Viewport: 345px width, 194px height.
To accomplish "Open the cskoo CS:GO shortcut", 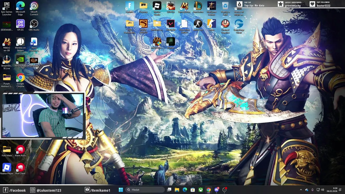I will (x=212, y=25).
